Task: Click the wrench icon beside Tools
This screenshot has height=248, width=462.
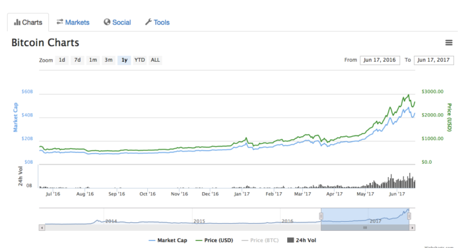Action: click(148, 22)
